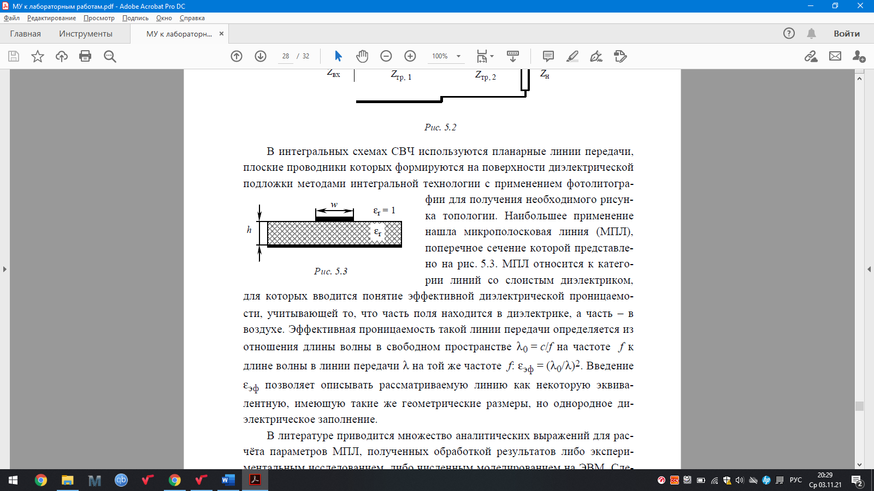This screenshot has height=491, width=874.
Task: Open the Файл menu
Action: (x=11, y=18)
